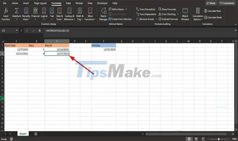Open the Review tab
The width and height of the screenshot is (238, 141).
point(79,3)
